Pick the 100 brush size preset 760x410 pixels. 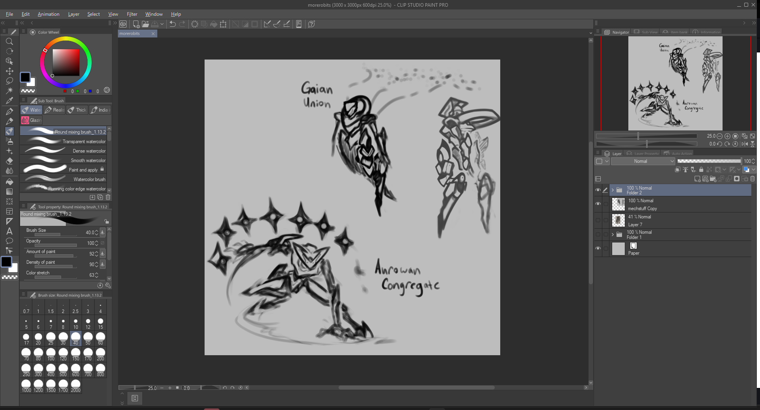[51, 354]
